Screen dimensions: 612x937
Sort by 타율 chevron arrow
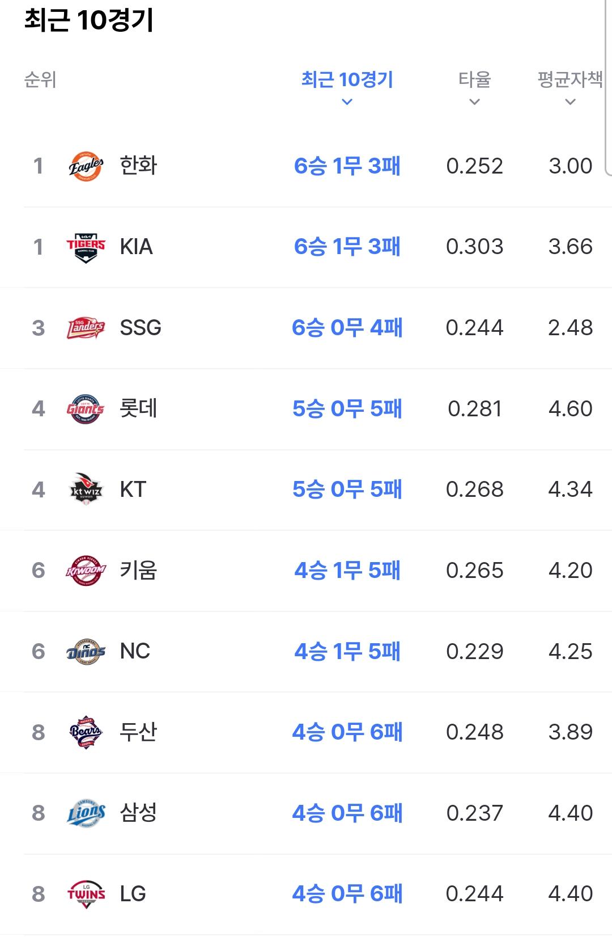tap(475, 102)
